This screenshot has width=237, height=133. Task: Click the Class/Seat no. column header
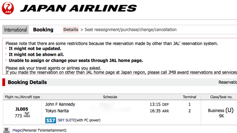tap(221, 97)
